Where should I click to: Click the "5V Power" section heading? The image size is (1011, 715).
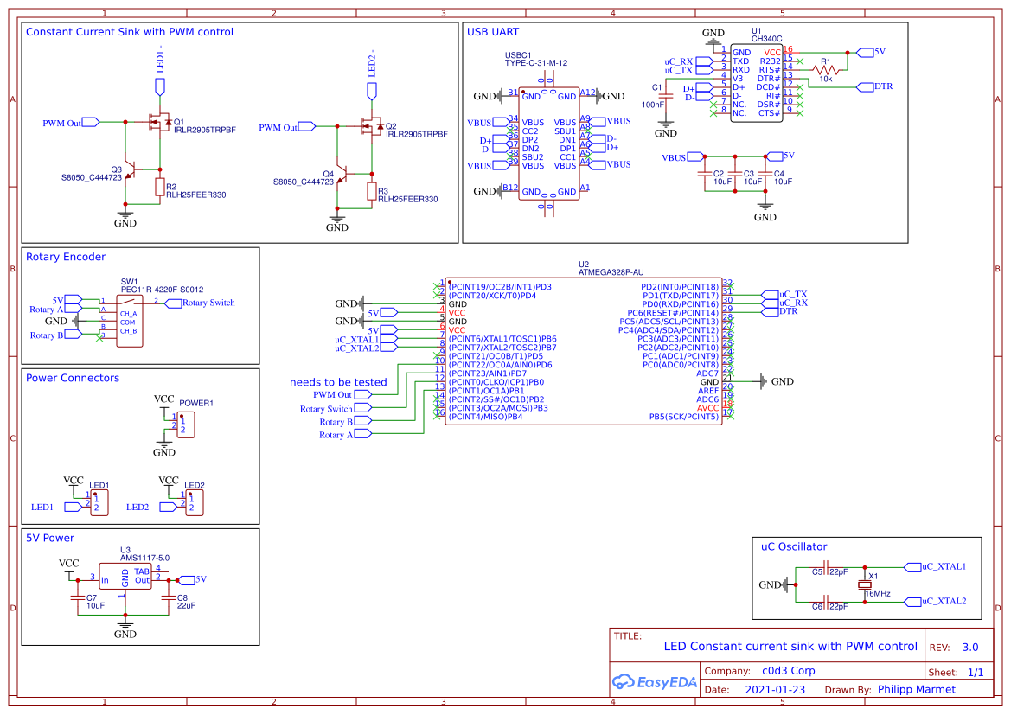[x=50, y=538]
